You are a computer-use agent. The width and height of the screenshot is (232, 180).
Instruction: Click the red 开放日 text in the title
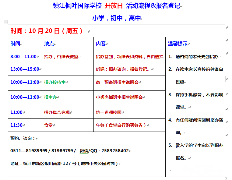tap(114, 6)
